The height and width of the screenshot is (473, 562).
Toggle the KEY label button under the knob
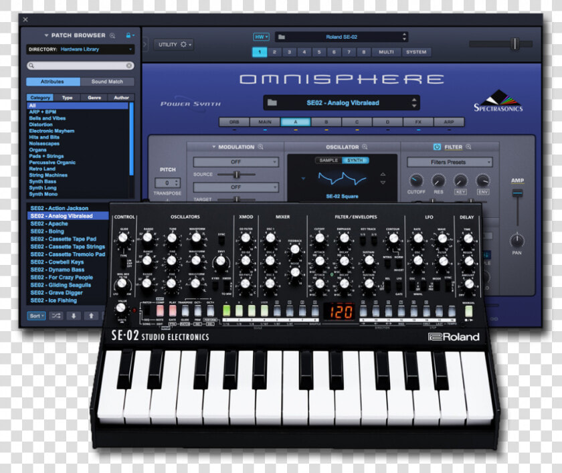460,192
